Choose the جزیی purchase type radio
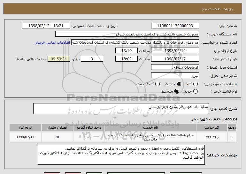The image size is (246, 174). coord(196,91)
